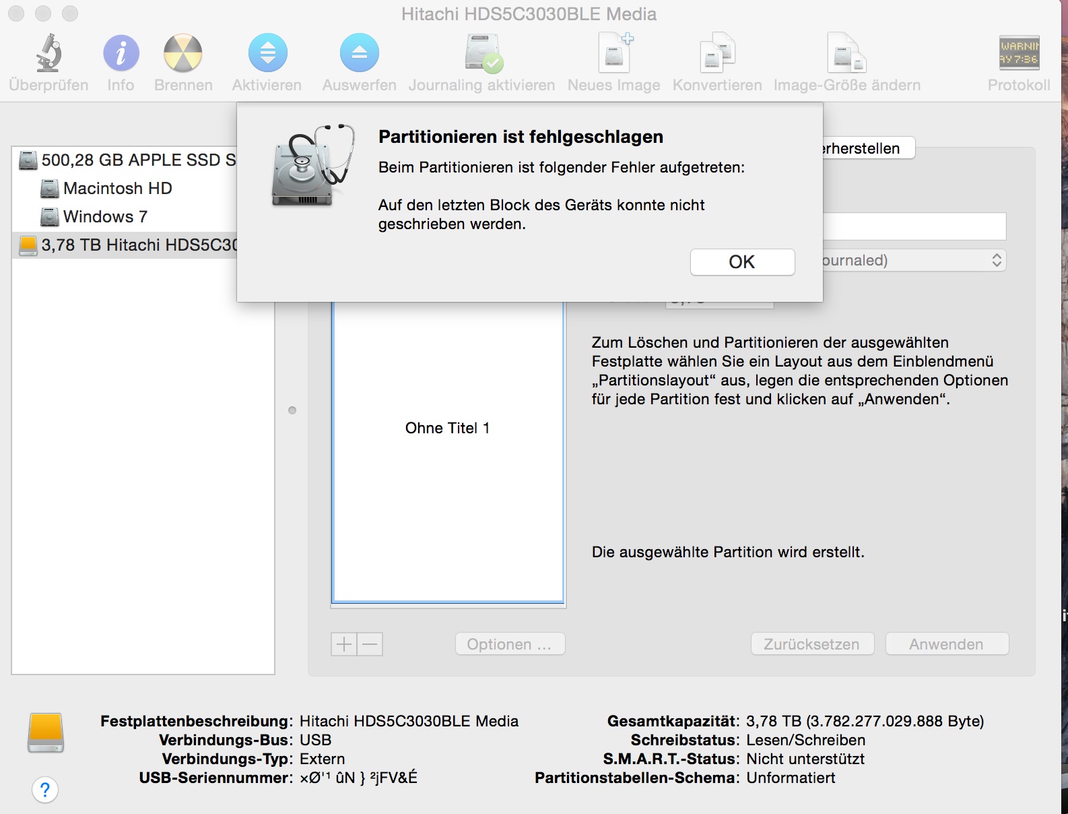The height and width of the screenshot is (814, 1068).
Task: Click the remove partition minus button
Action: [x=370, y=644]
